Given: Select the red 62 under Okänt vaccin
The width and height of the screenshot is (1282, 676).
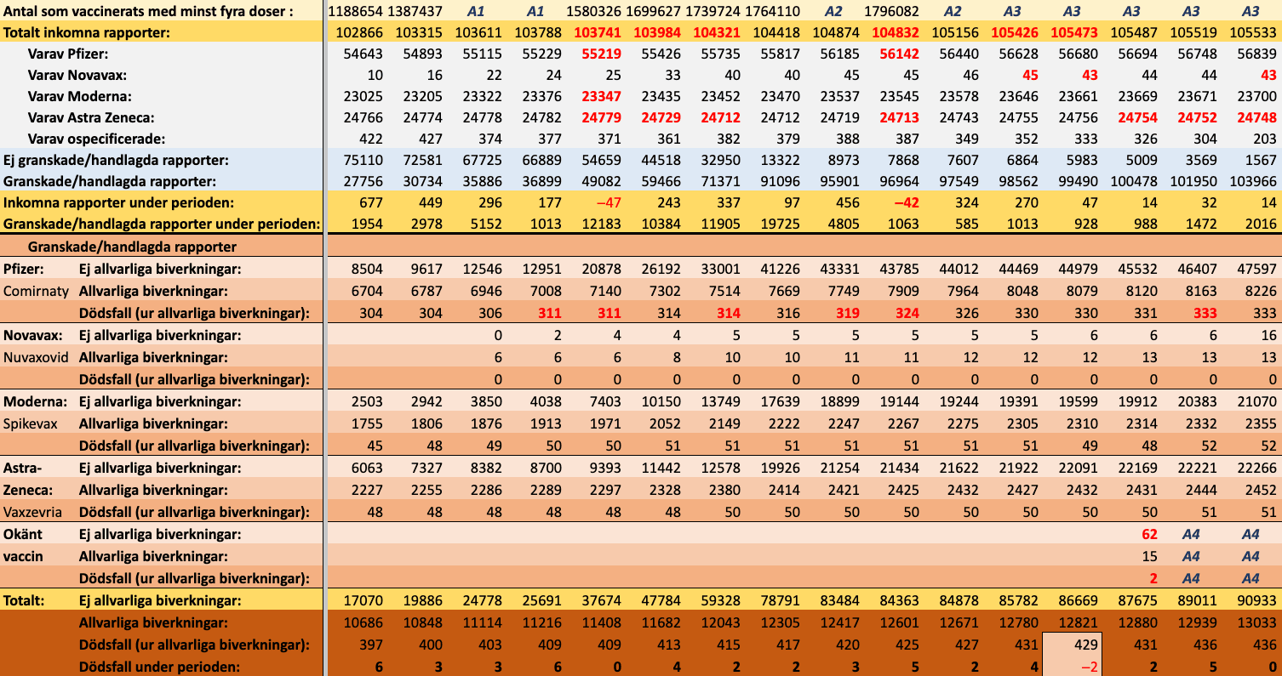Looking at the screenshot, I should [1149, 535].
